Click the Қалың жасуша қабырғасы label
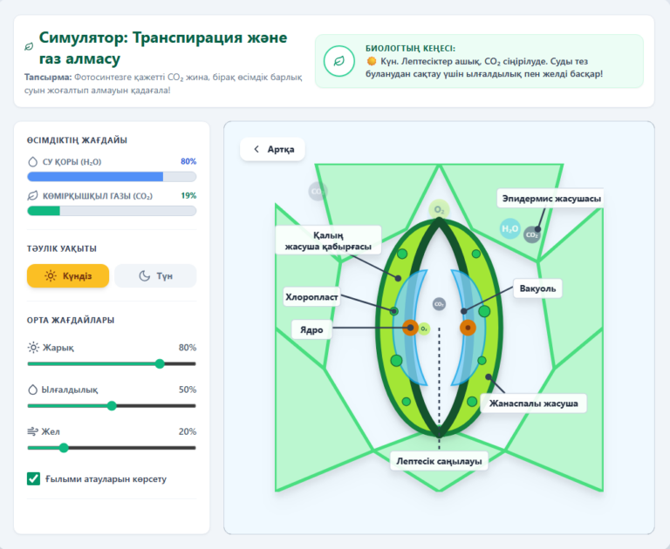 click(328, 241)
